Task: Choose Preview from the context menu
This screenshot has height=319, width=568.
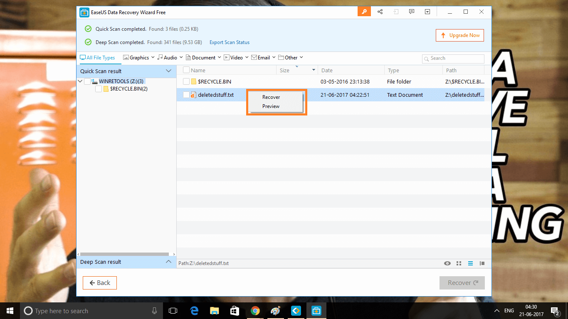Action: (271, 106)
